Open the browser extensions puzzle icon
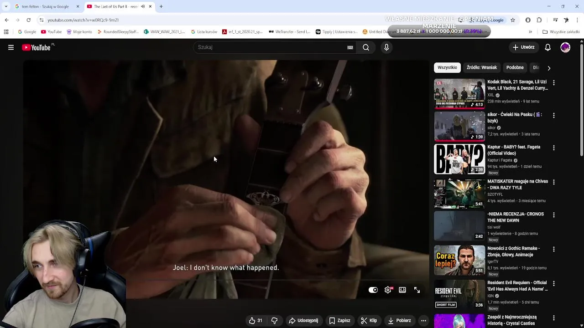 (x=539, y=20)
